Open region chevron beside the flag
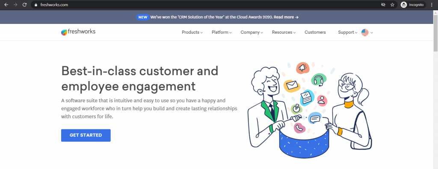438x169 pixels. pos(372,32)
